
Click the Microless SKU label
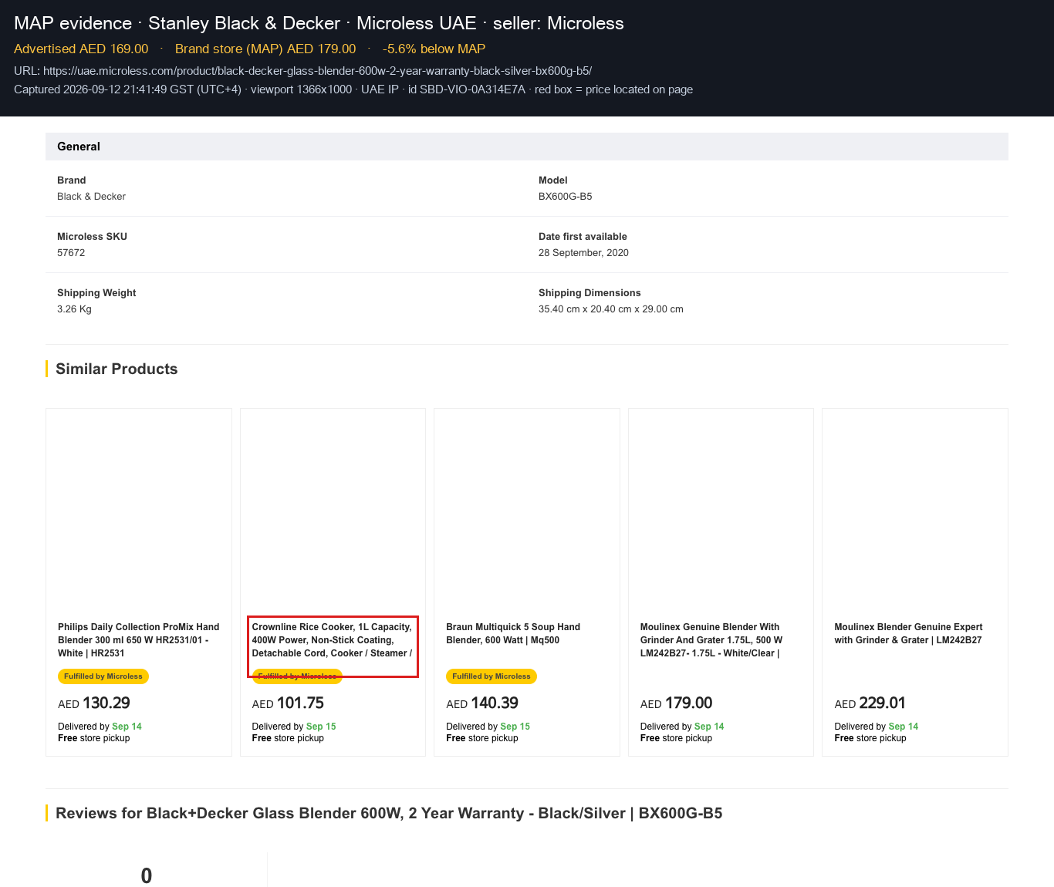92,237
